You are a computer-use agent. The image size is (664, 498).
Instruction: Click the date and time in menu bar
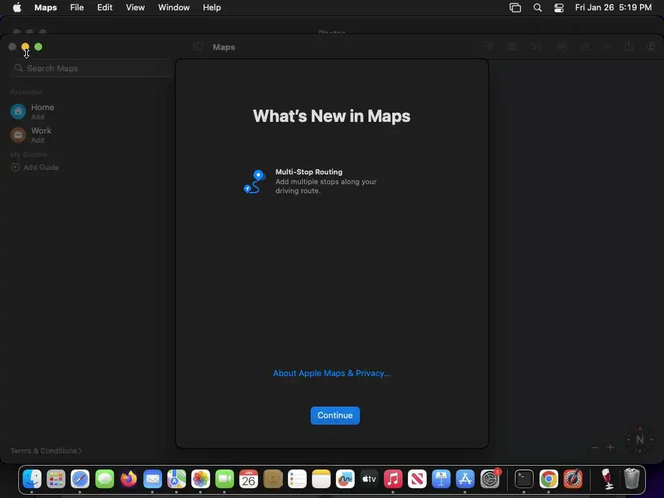(x=613, y=8)
